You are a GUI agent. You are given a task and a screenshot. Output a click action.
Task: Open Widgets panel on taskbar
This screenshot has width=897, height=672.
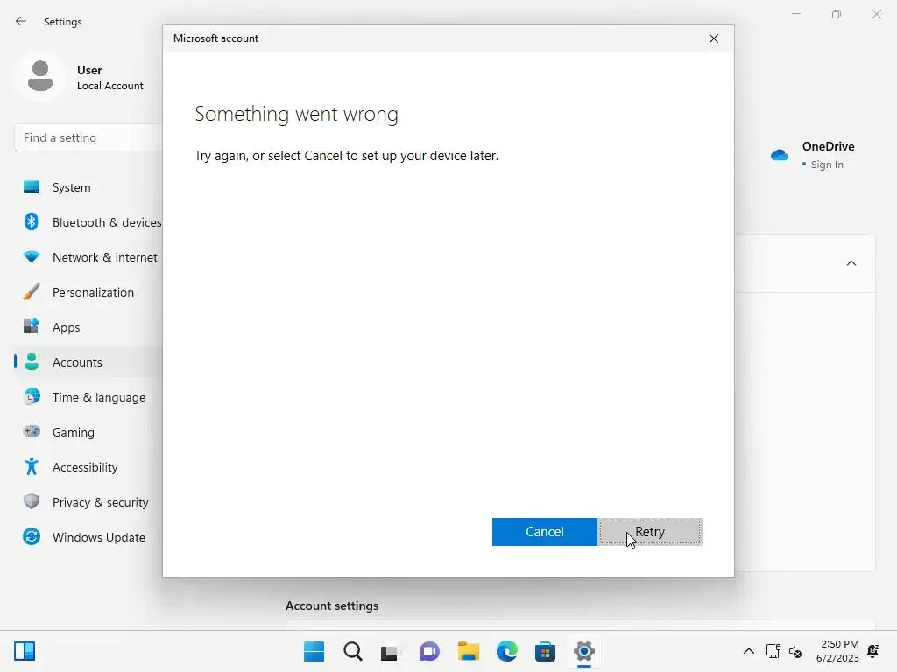pyautogui.click(x=25, y=651)
